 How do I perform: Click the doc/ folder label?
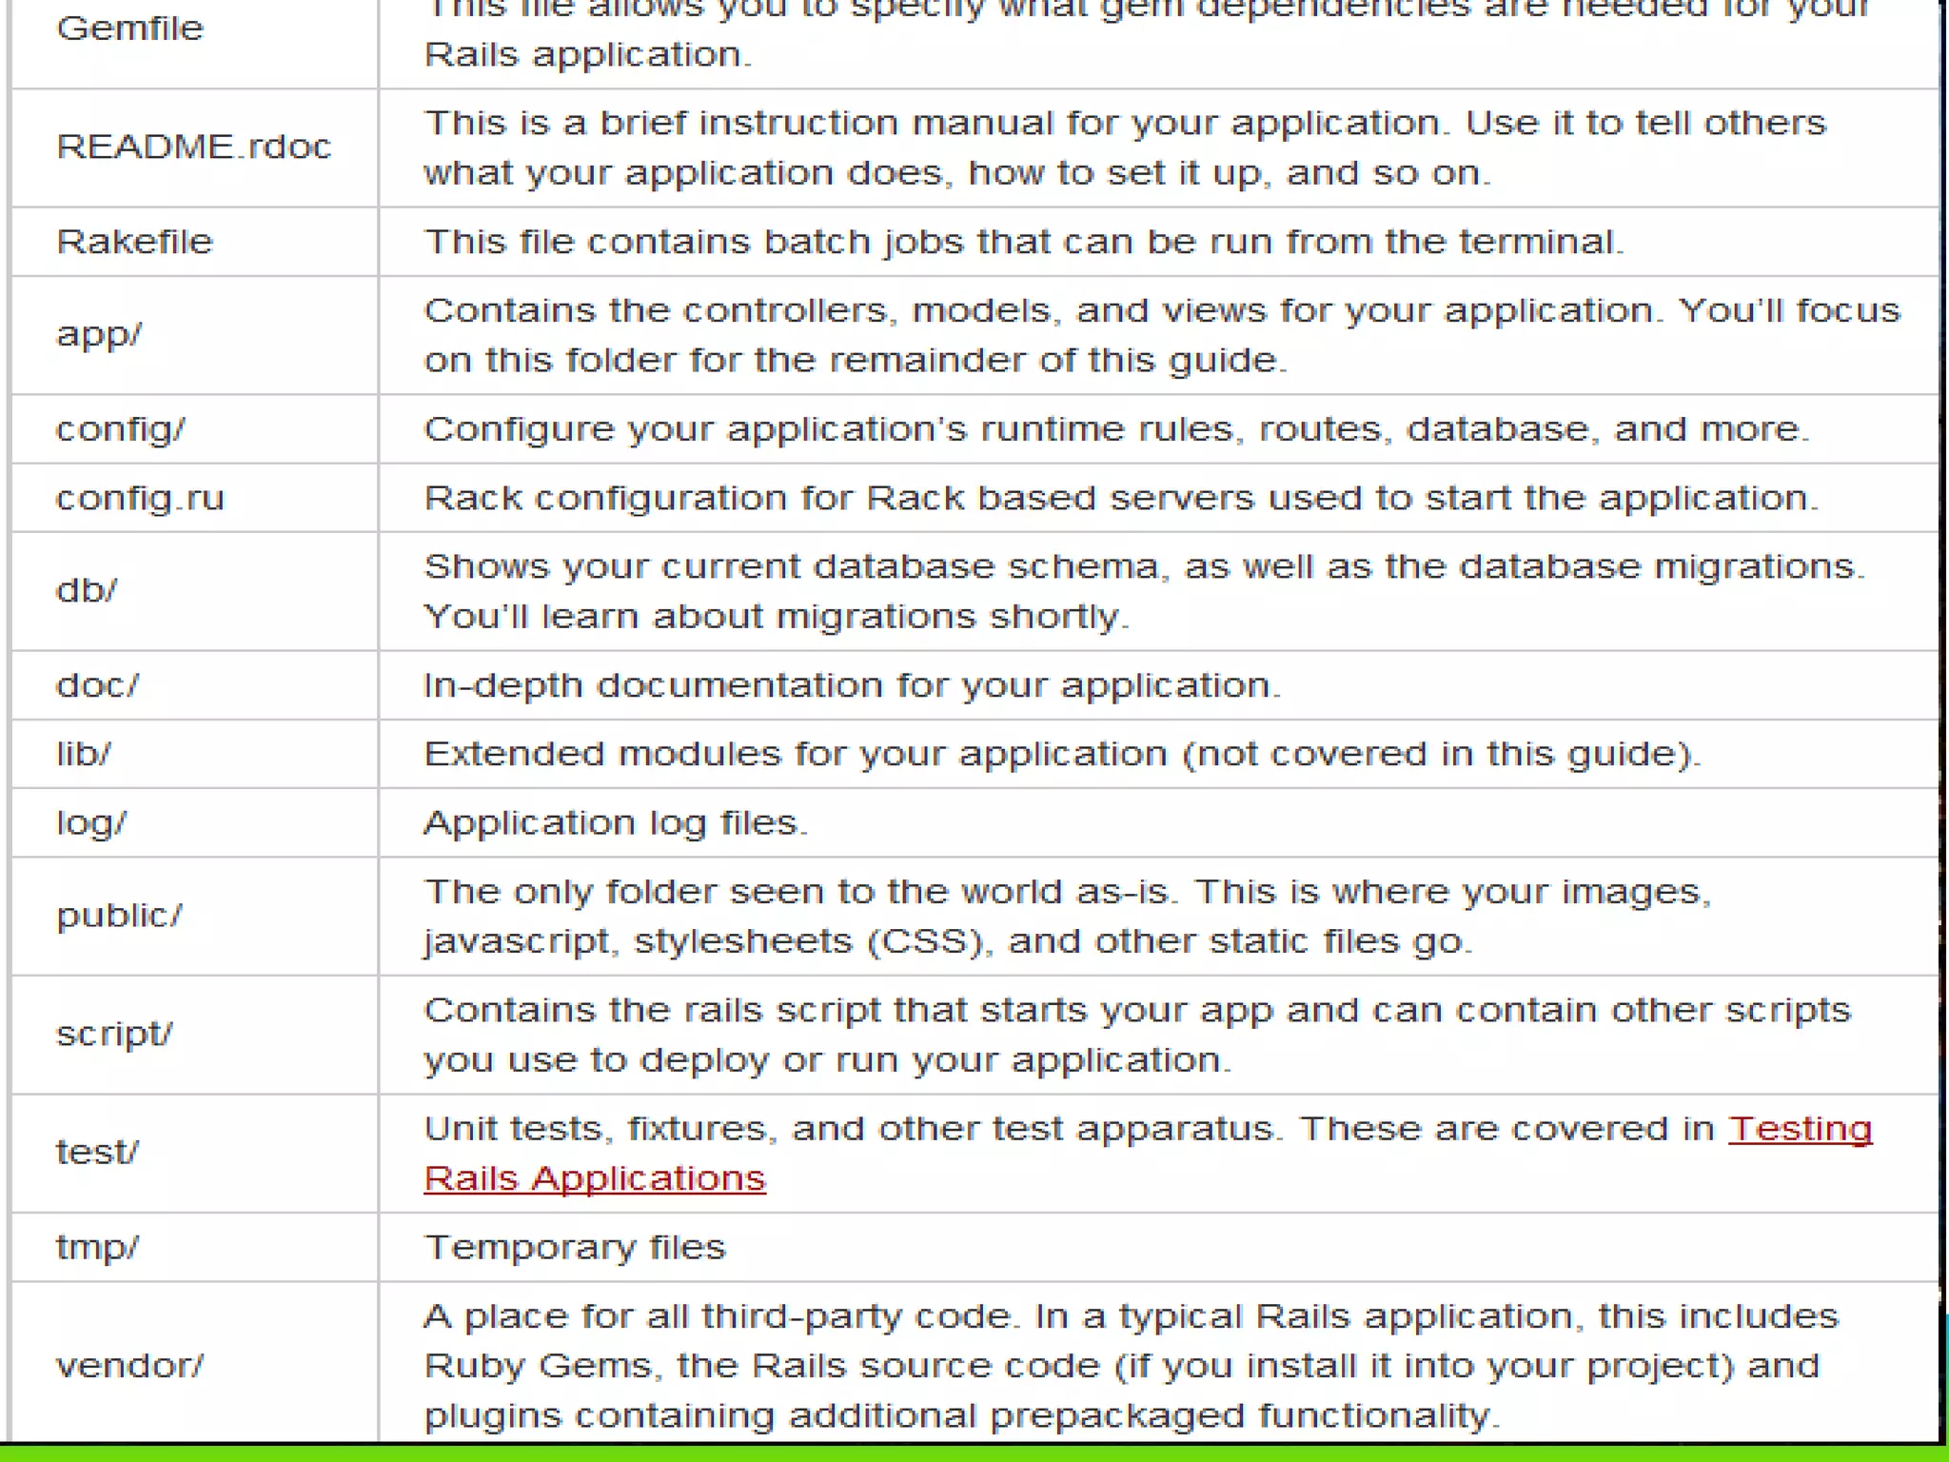97,685
